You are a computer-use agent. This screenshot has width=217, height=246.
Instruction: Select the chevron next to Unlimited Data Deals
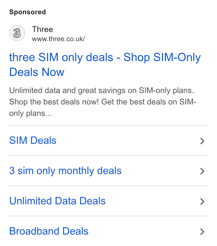[202, 201]
